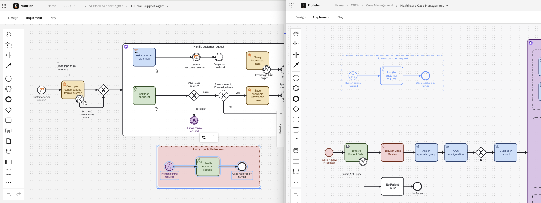Select the space tool in right window toolbar
The height and width of the screenshot is (203, 541).
click(296, 55)
